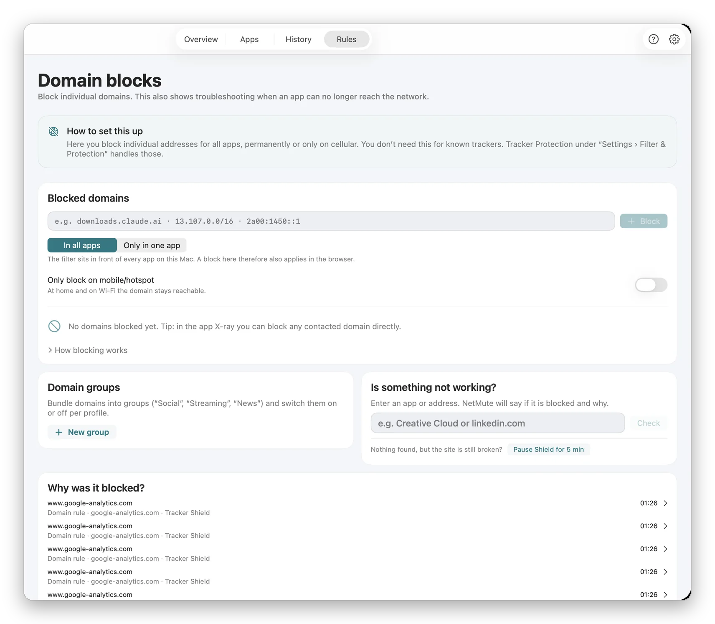Open the help question mark icon

pyautogui.click(x=653, y=39)
